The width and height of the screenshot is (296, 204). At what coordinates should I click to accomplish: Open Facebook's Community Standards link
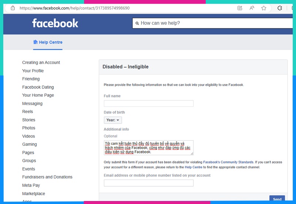tap(228, 162)
